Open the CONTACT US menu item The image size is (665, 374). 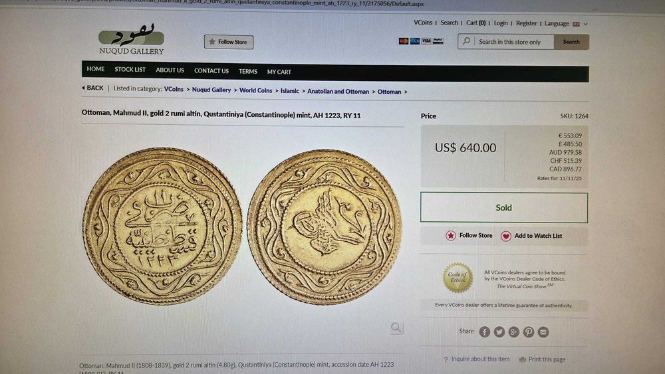(211, 70)
